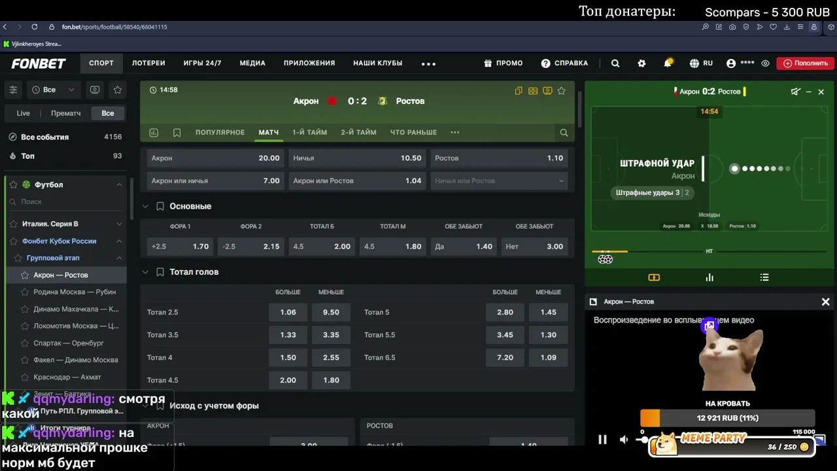
Task: Toggle favorite star for Италия. Серия B
Action: (x=13, y=224)
